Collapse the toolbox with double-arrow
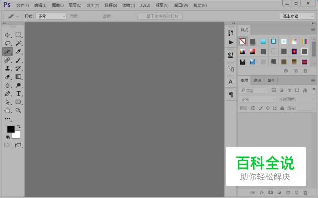Viewport: 318px width, 198px height. [x=4, y=23]
